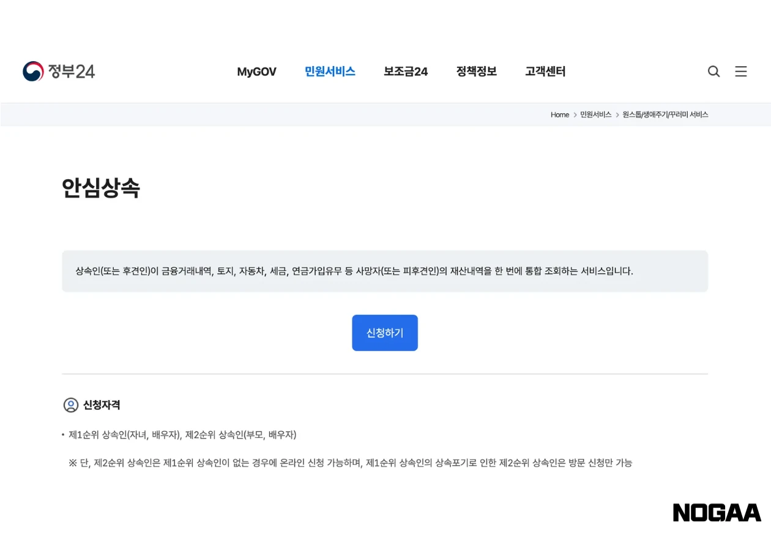Image resolution: width=771 pixels, height=545 pixels.
Task: Open the 고객센터 menu item
Action: 545,72
